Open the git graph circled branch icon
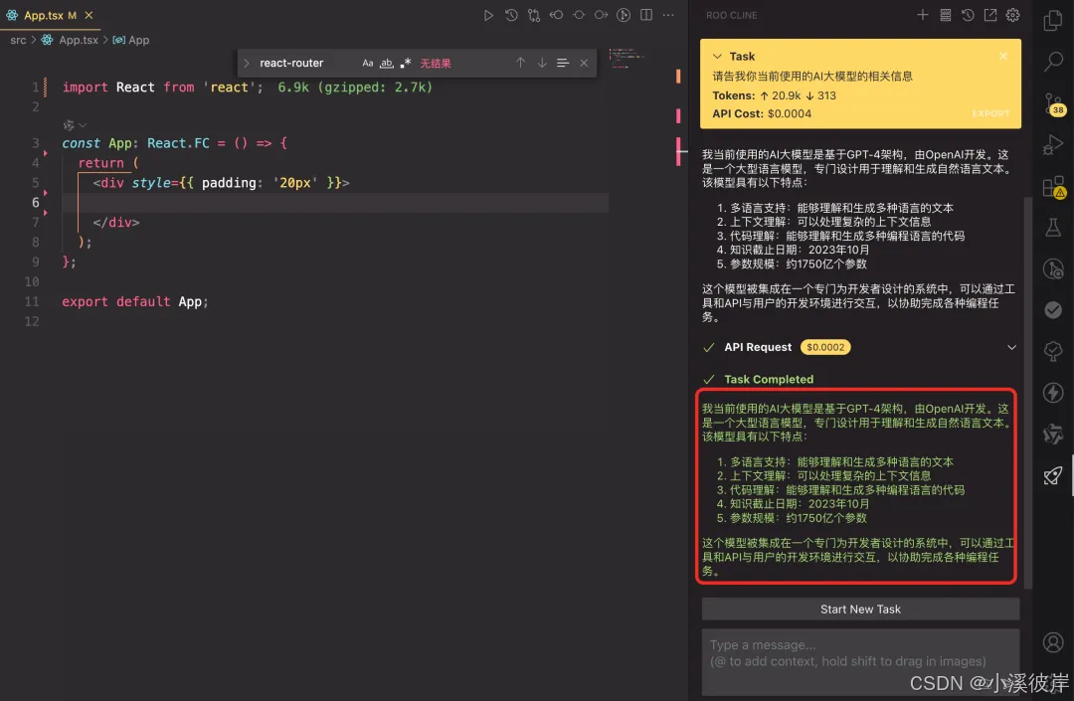This screenshot has height=701, width=1074. 624,15
